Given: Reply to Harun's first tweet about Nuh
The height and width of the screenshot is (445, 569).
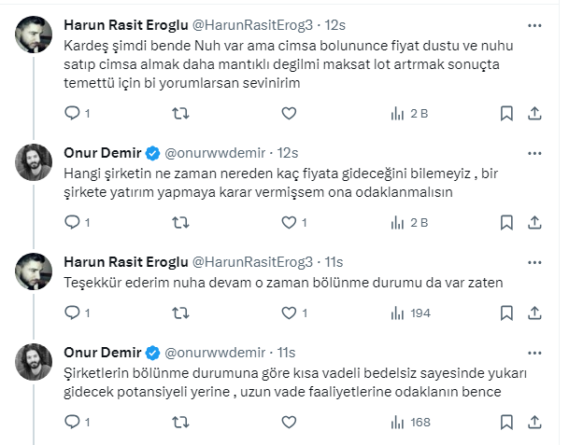Looking at the screenshot, I should (74, 113).
